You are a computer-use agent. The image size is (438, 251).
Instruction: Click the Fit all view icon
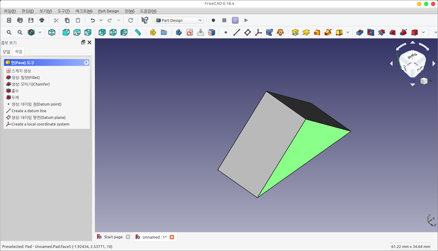9,32
